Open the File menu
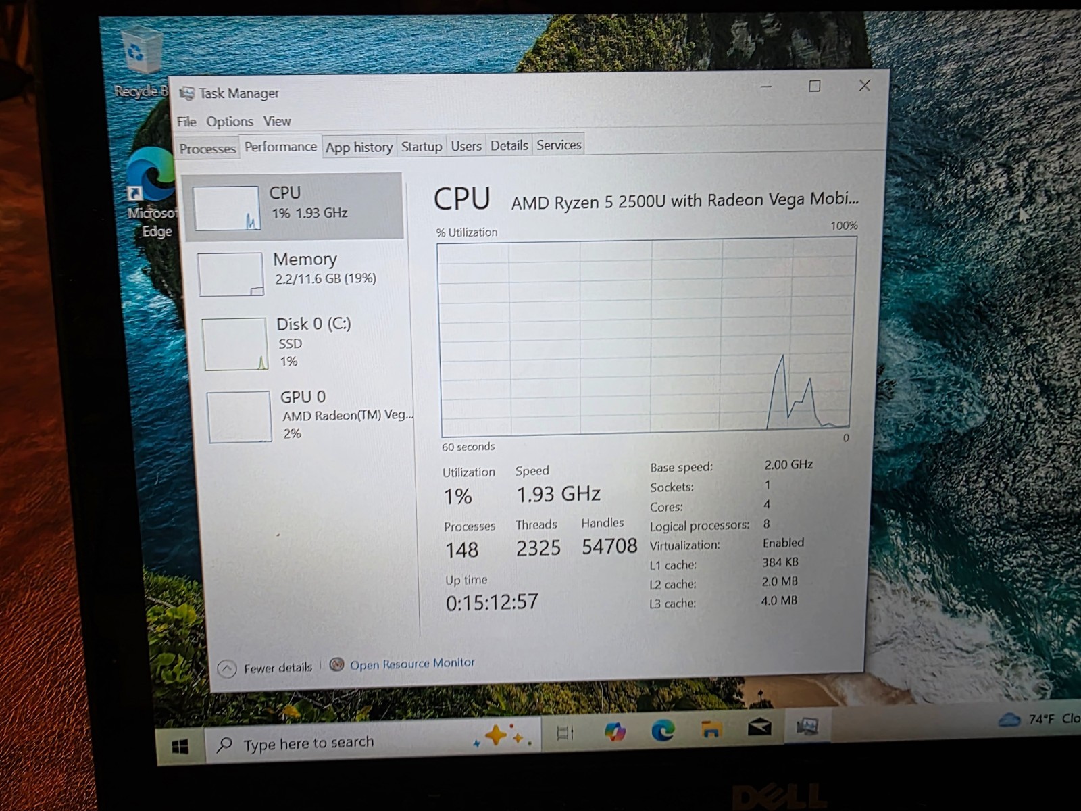1081x811 pixels. 186,122
